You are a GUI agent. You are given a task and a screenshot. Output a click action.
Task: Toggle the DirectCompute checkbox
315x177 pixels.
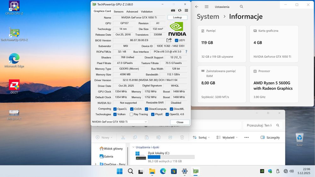[146, 109]
